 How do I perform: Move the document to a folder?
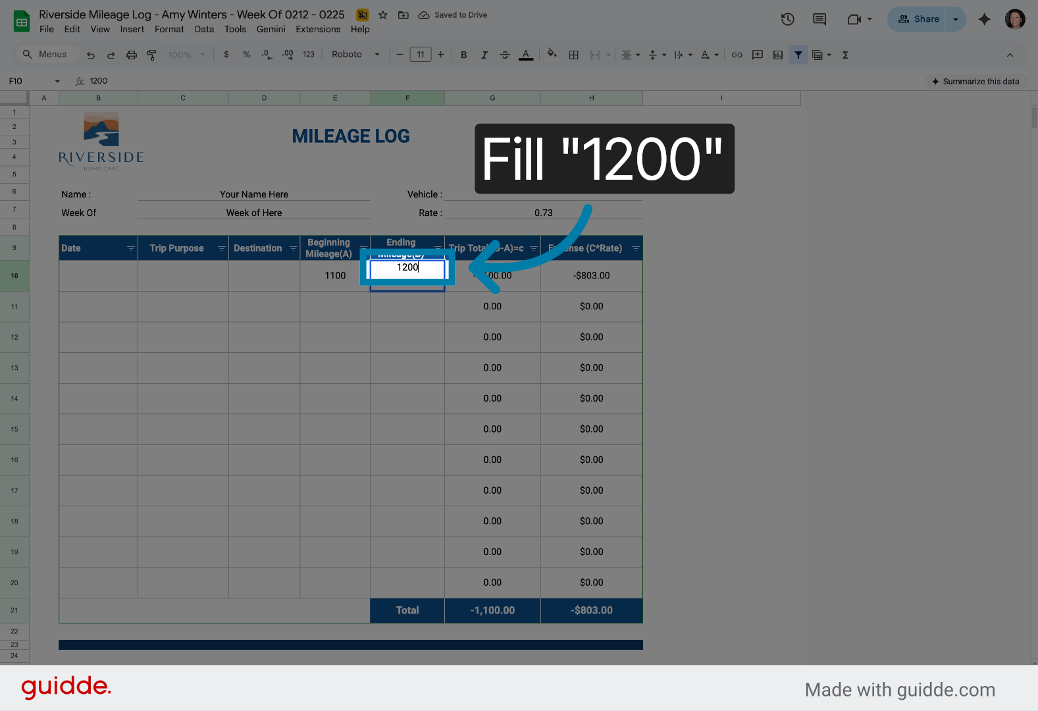(x=403, y=15)
